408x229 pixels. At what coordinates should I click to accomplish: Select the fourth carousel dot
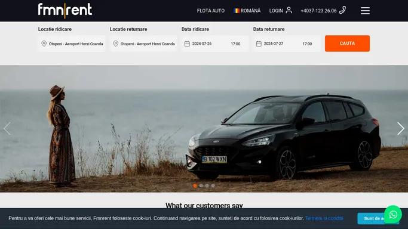213,185
